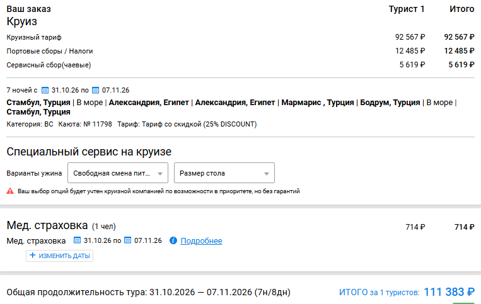The height and width of the screenshot is (304, 481).
Task: Click the Мед. страховка heading
Action: (x=47, y=225)
